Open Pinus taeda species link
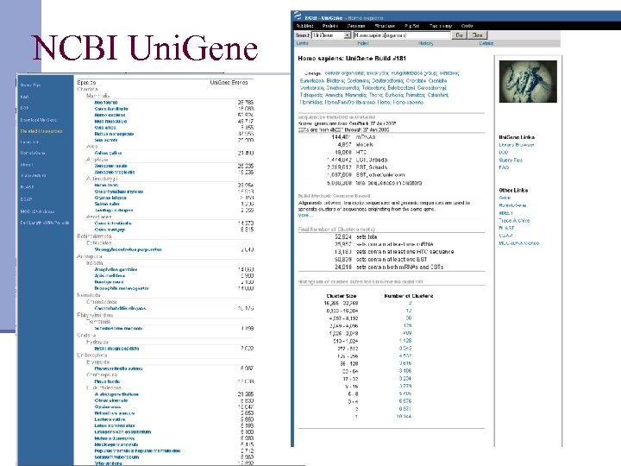 pos(107,381)
